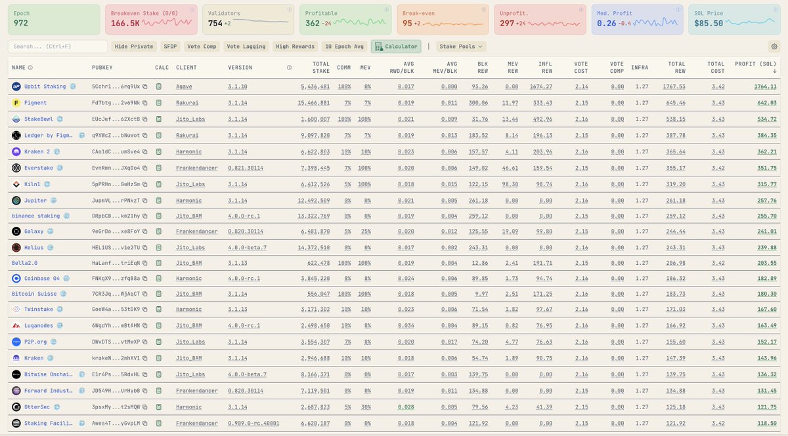Viewport: 788px width, 436px height.
Task: Click the Frankendancer client for Galaxy
Action: tap(197, 231)
